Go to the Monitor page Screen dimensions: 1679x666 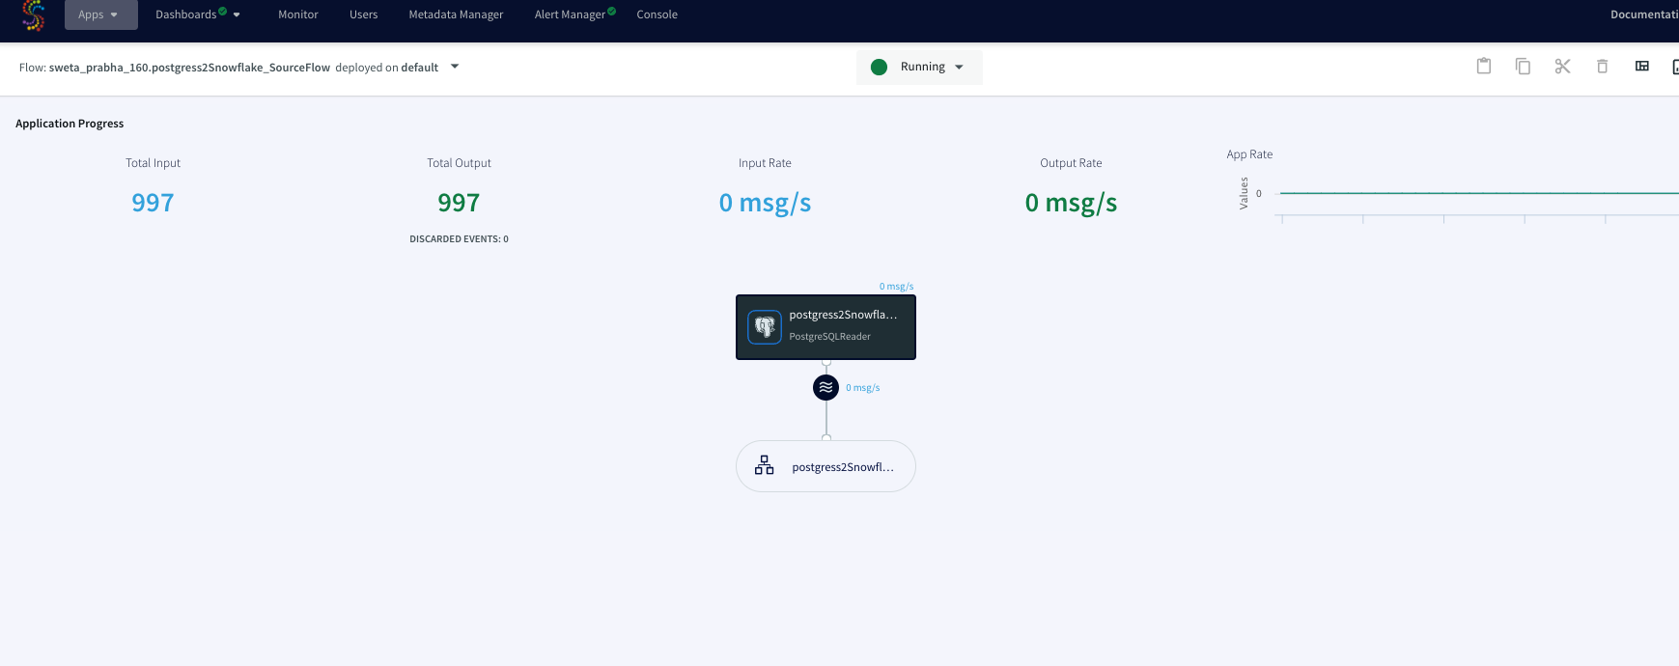tap(298, 14)
